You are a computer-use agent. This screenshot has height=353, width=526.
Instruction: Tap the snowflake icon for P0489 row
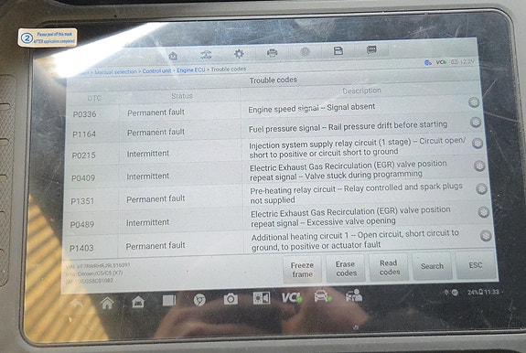(x=483, y=212)
